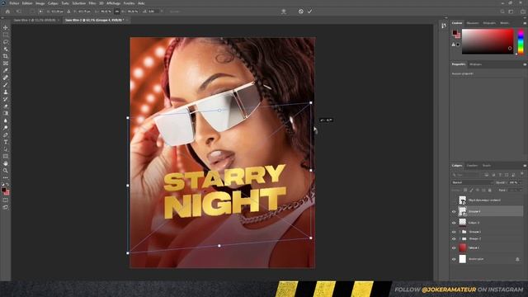Change the screen mode
Image resolution: width=528 pixels, height=297 pixels.
pos(6,207)
